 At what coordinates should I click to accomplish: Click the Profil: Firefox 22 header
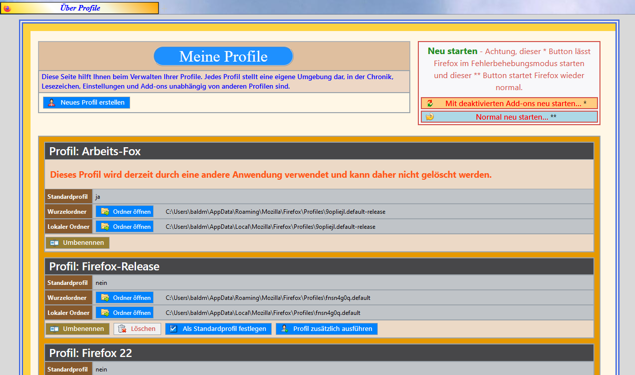[x=319, y=353]
